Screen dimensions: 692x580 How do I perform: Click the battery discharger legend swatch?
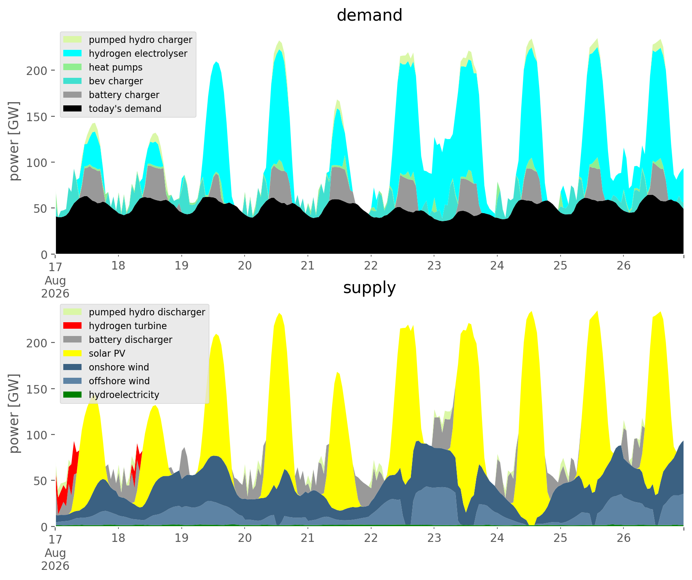point(73,340)
